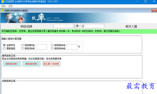Select the 班级前N名 radio option
The height and width of the screenshot is (94, 157).
point(28,45)
